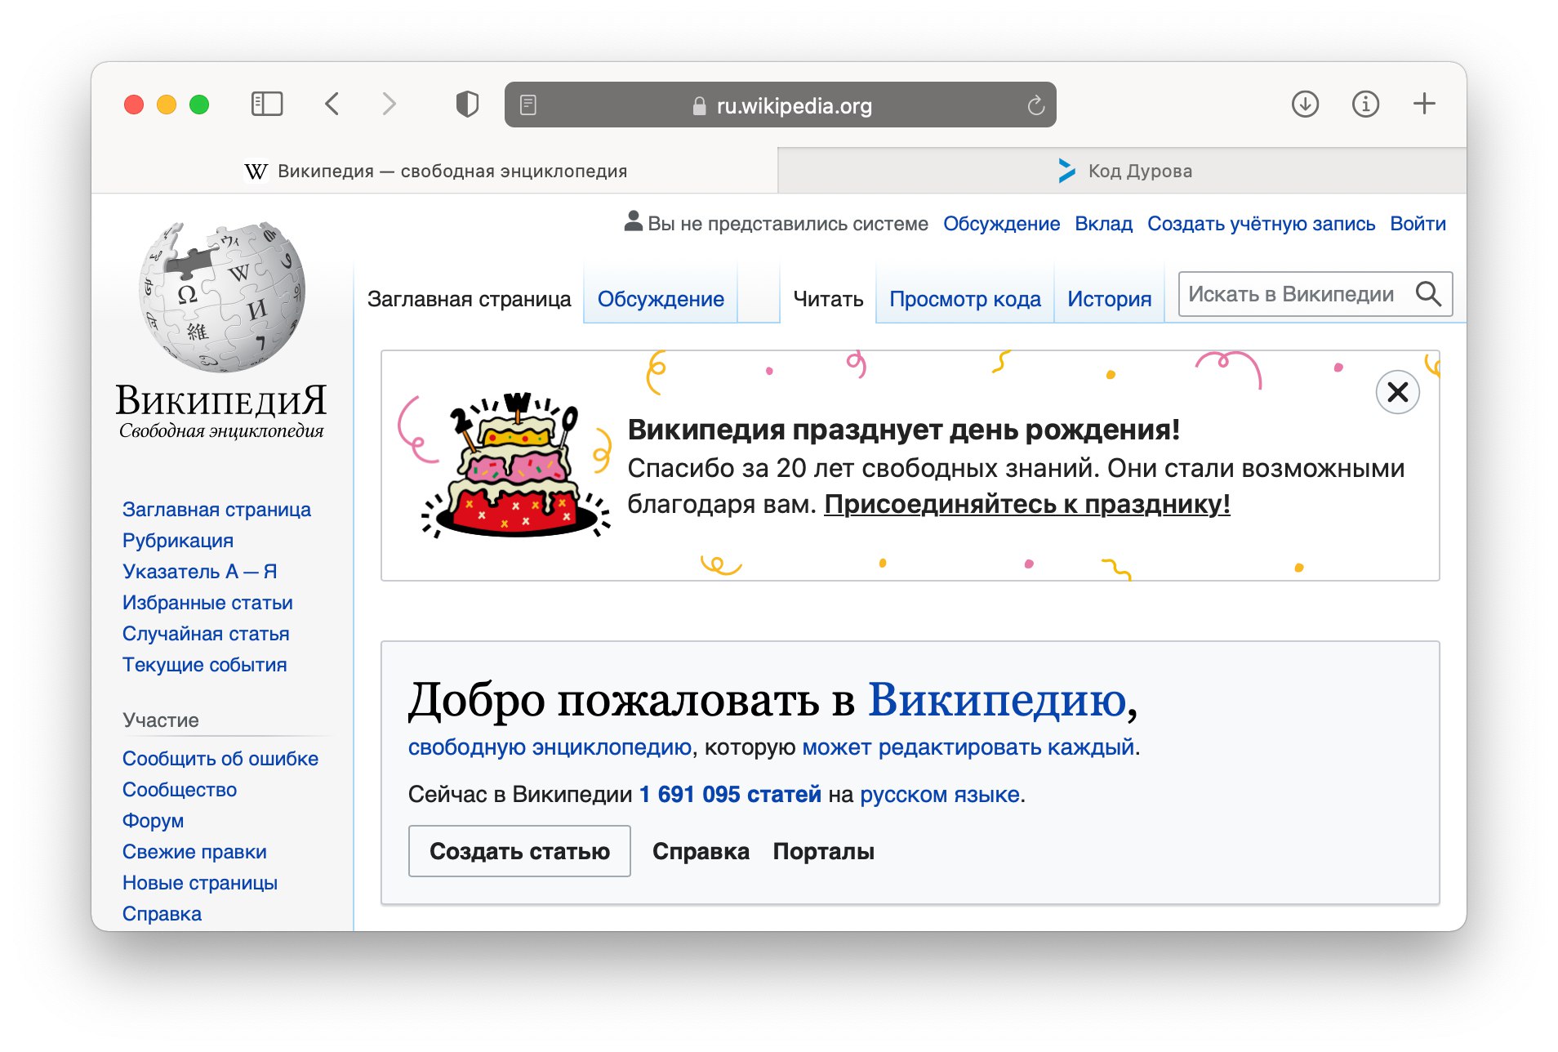Open the Просмотр кода tab
This screenshot has width=1558, height=1052.
click(964, 299)
